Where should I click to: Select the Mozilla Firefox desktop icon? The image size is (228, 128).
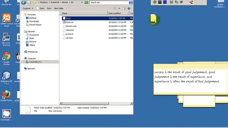click(x=6, y=96)
